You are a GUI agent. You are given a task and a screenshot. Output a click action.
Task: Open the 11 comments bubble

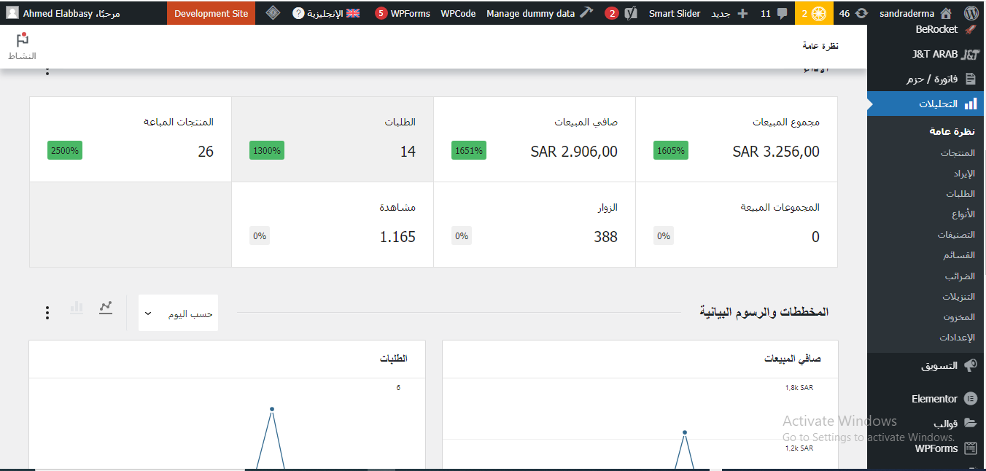[773, 13]
